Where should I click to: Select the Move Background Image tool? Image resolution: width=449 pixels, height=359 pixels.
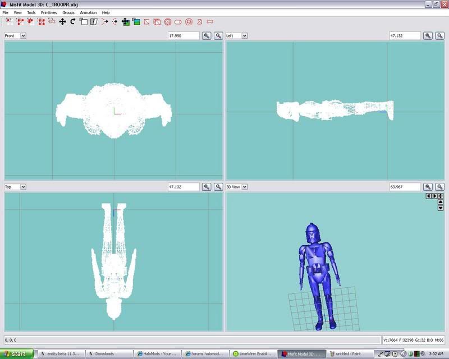[x=125, y=21]
